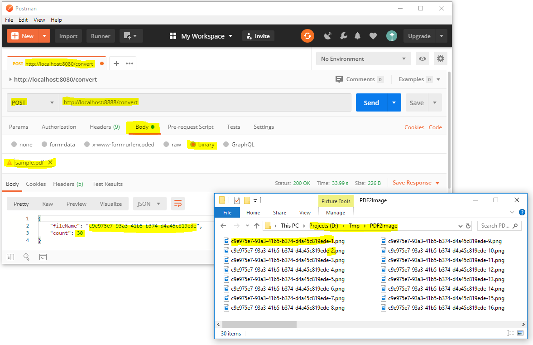The image size is (533, 345).
Task: Click the Explorer properties quick access icon
Action: (237, 200)
